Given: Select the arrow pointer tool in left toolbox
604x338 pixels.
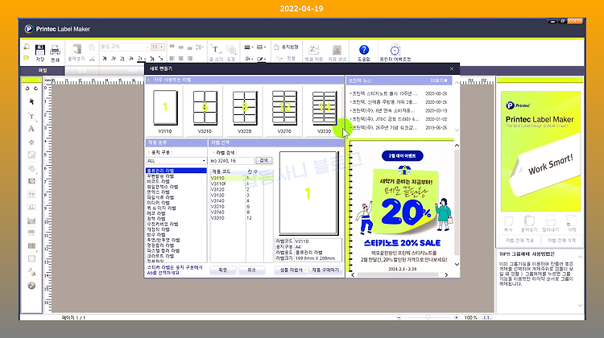Looking at the screenshot, I should [31, 101].
